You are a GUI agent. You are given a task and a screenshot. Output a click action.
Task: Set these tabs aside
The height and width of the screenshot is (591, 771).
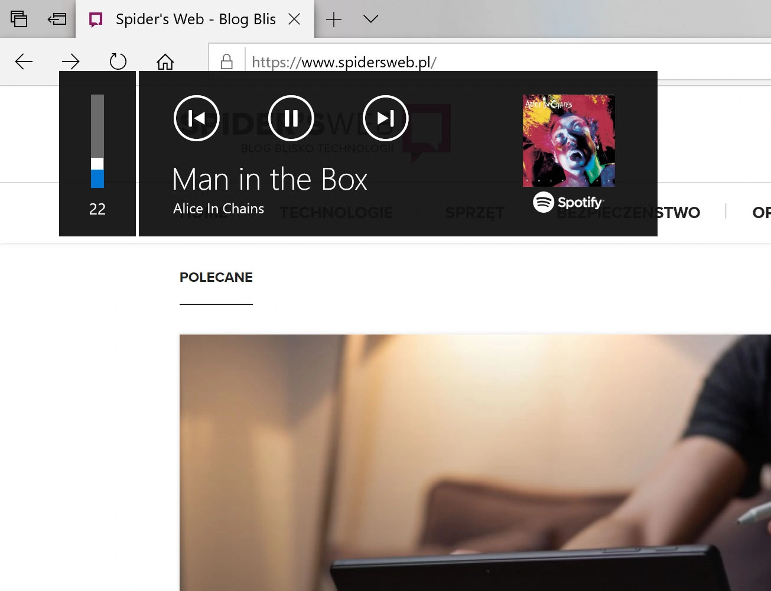coord(57,20)
